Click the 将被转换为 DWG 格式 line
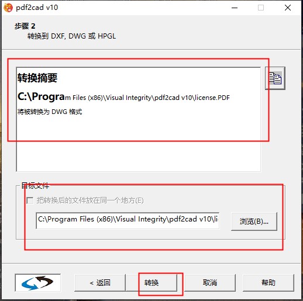The width and height of the screenshot is (303, 301). coord(50,112)
